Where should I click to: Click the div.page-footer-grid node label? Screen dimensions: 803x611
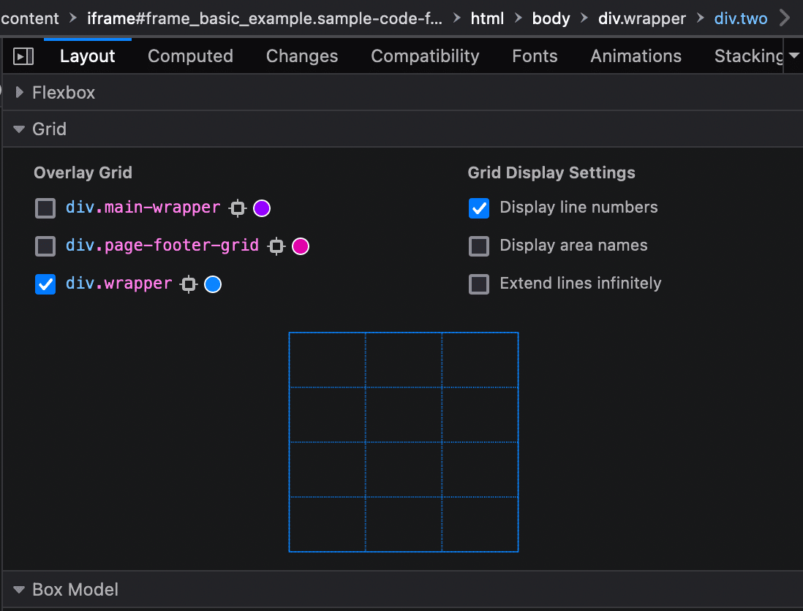[162, 245]
